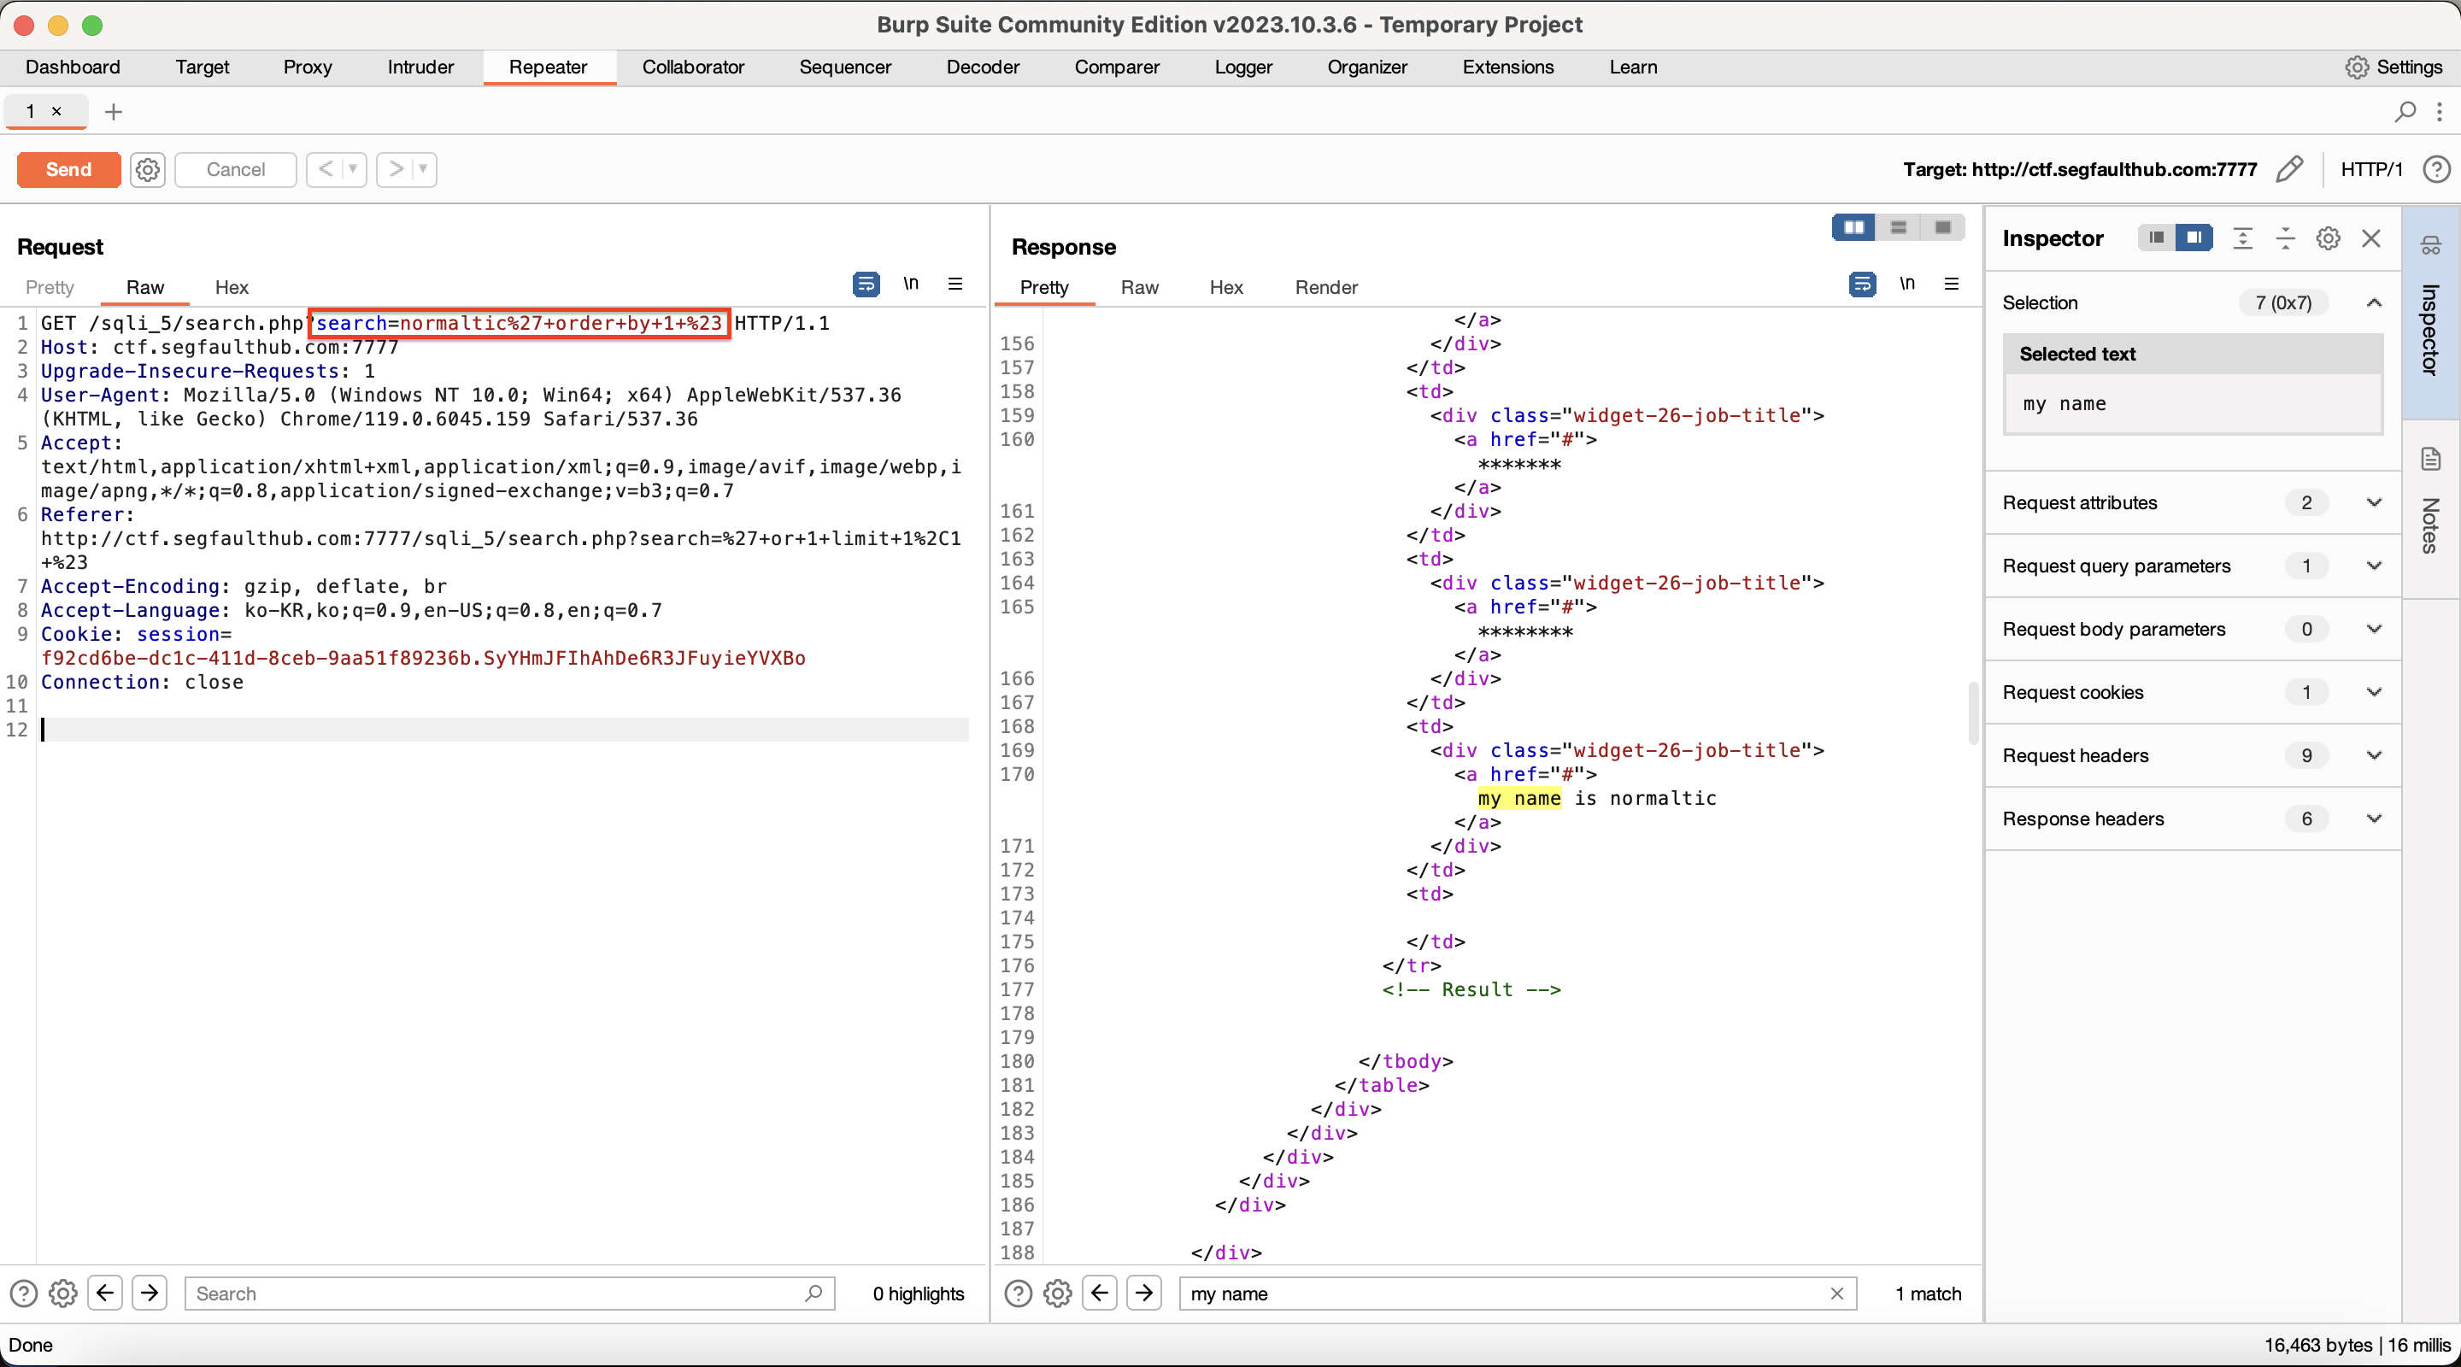Open the Repeater help icon beside HTTP/1
The height and width of the screenshot is (1367, 2461).
pos(2436,169)
